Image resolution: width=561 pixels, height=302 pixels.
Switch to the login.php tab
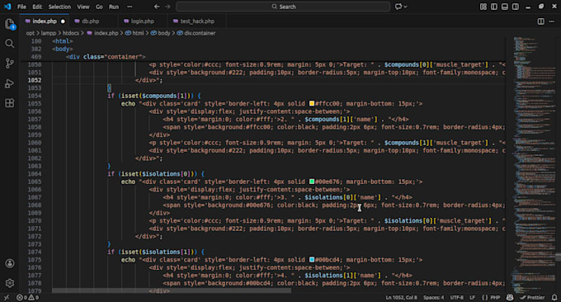(x=143, y=21)
